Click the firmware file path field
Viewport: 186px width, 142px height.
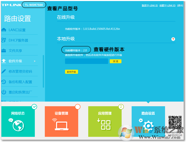[x=86, y=61]
